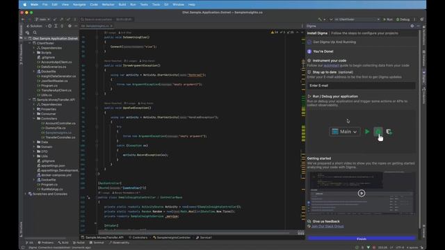Open the Terminal tool window

[97, 242]
